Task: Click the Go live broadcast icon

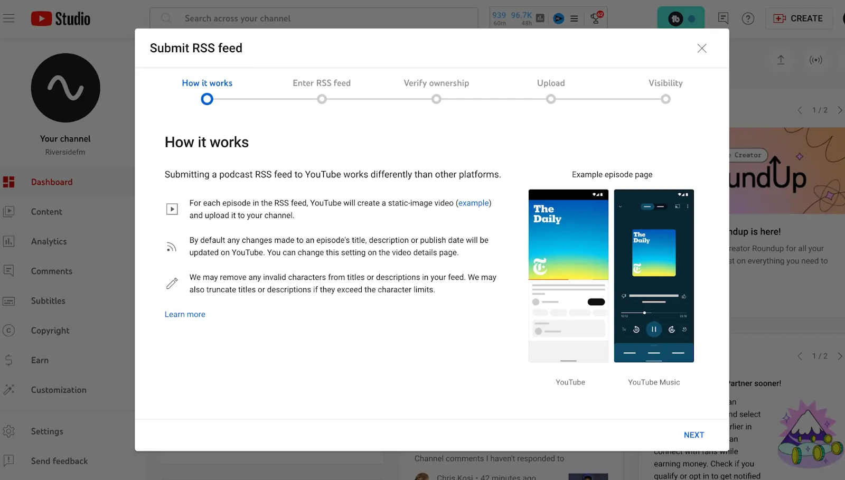Action: [816, 60]
